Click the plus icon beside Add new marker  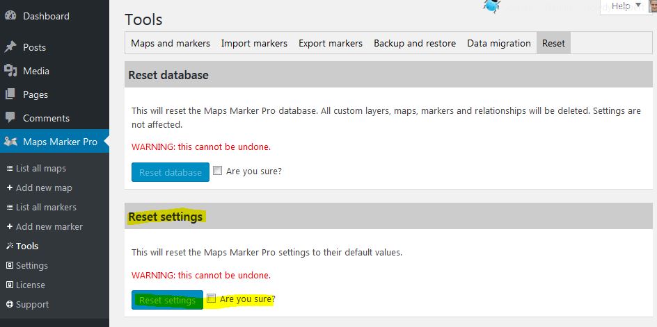10,226
